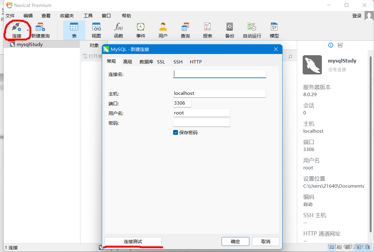Click the search magnifier icon in the object pane
This screenshot has height=252, width=374.
click(x=290, y=56)
